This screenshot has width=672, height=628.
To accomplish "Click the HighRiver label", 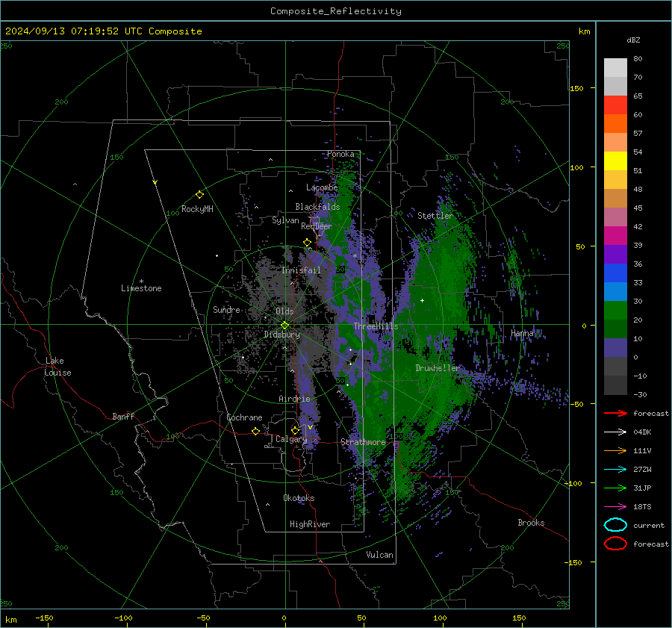I will point(309,524).
